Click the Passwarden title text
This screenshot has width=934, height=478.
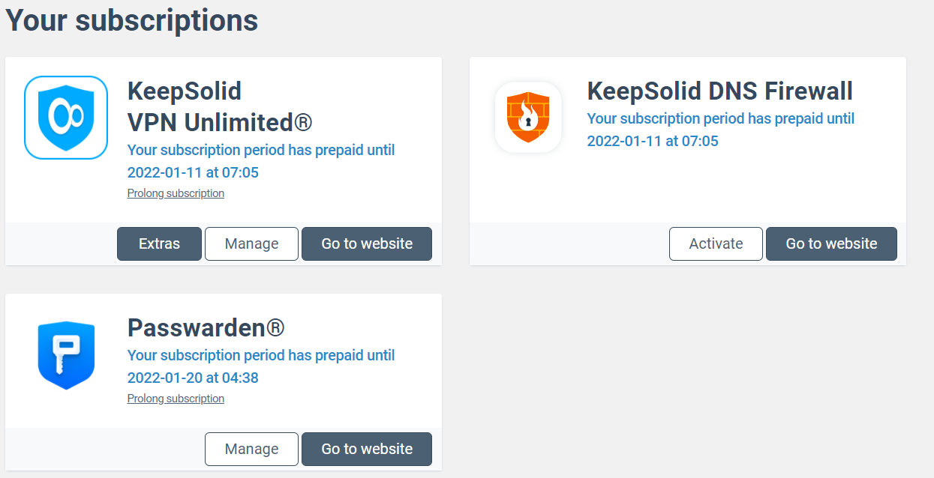click(206, 328)
